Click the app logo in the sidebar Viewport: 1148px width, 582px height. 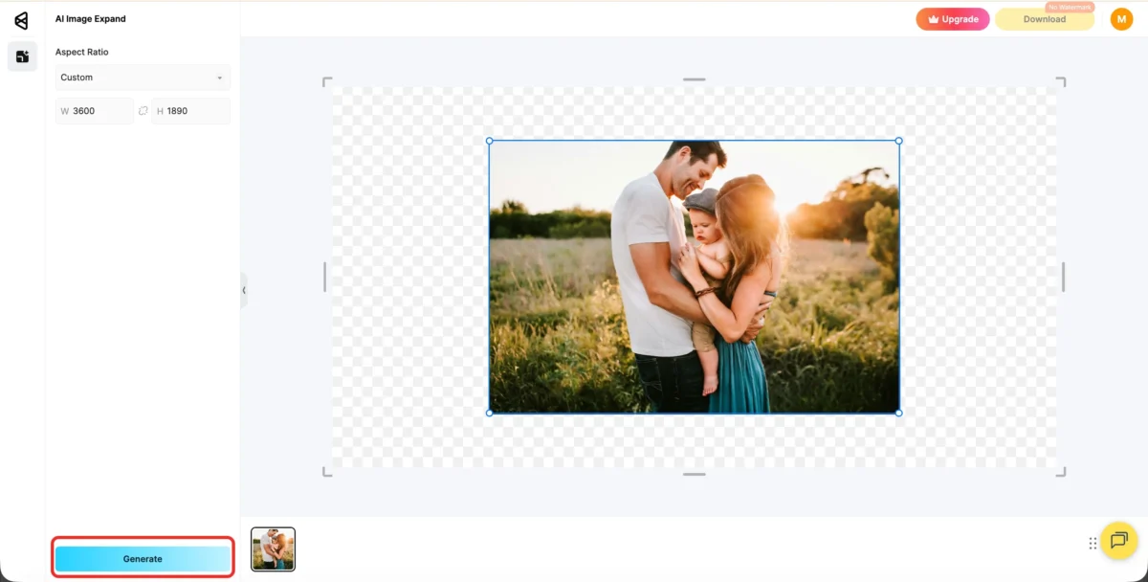pos(22,20)
